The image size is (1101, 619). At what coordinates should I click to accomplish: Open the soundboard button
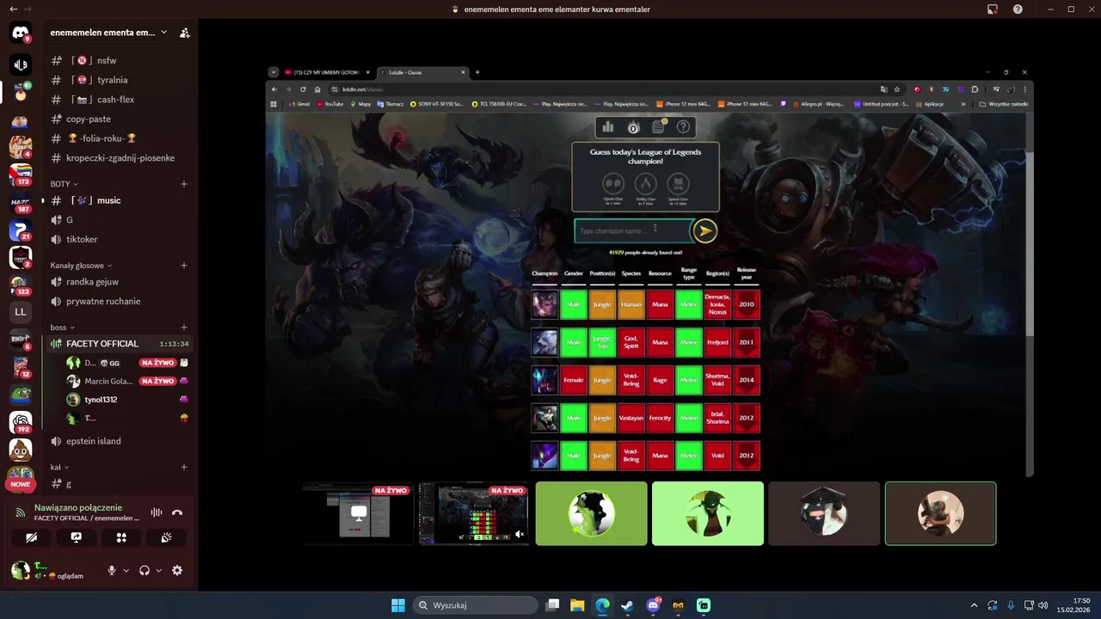click(x=166, y=537)
